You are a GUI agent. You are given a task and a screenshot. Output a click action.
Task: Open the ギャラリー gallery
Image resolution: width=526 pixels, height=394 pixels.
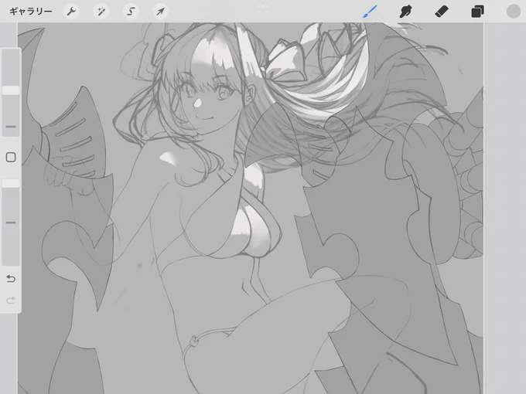30,12
